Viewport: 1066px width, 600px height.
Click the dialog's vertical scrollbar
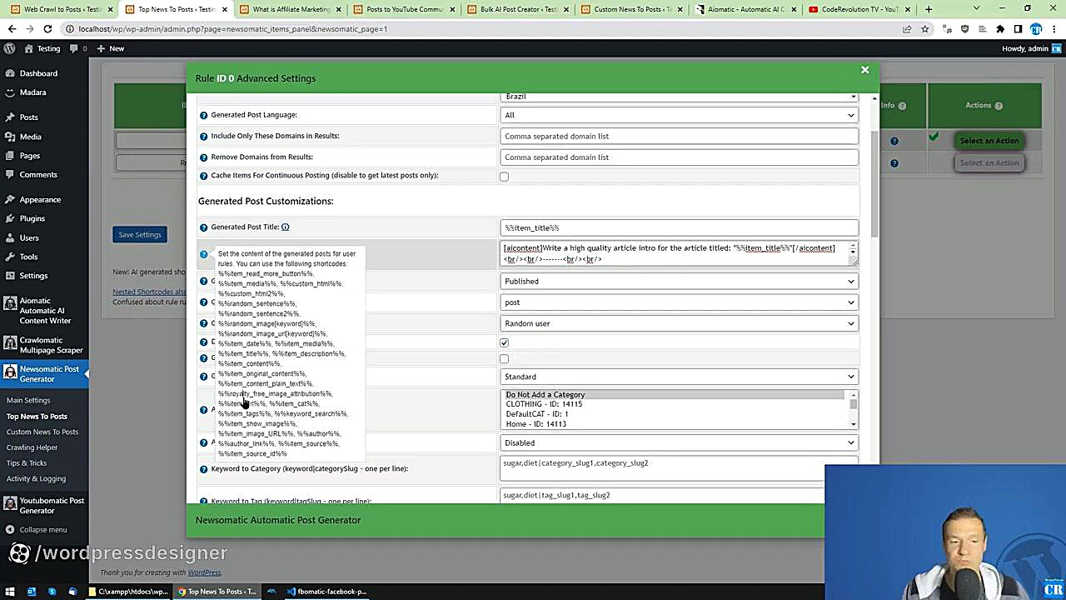874,183
